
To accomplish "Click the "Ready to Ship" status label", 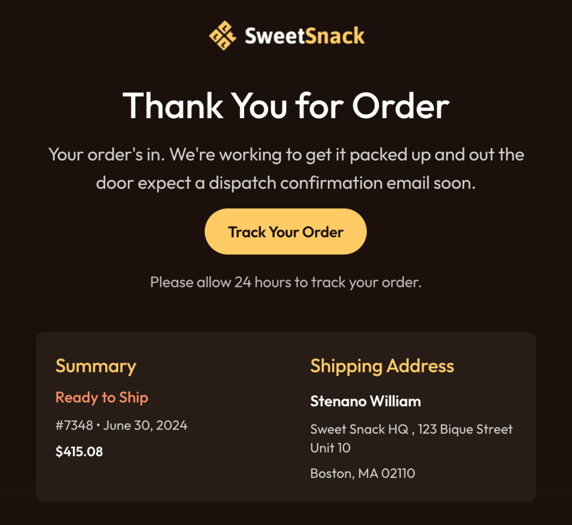I will [102, 397].
